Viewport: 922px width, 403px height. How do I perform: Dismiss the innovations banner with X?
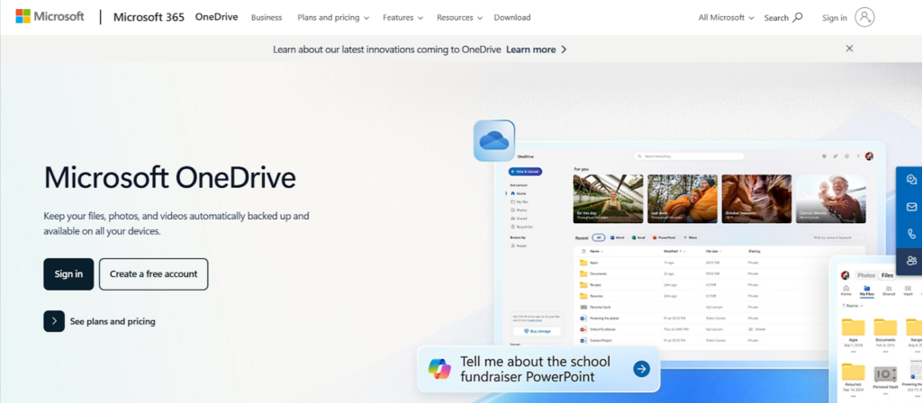[x=849, y=49]
